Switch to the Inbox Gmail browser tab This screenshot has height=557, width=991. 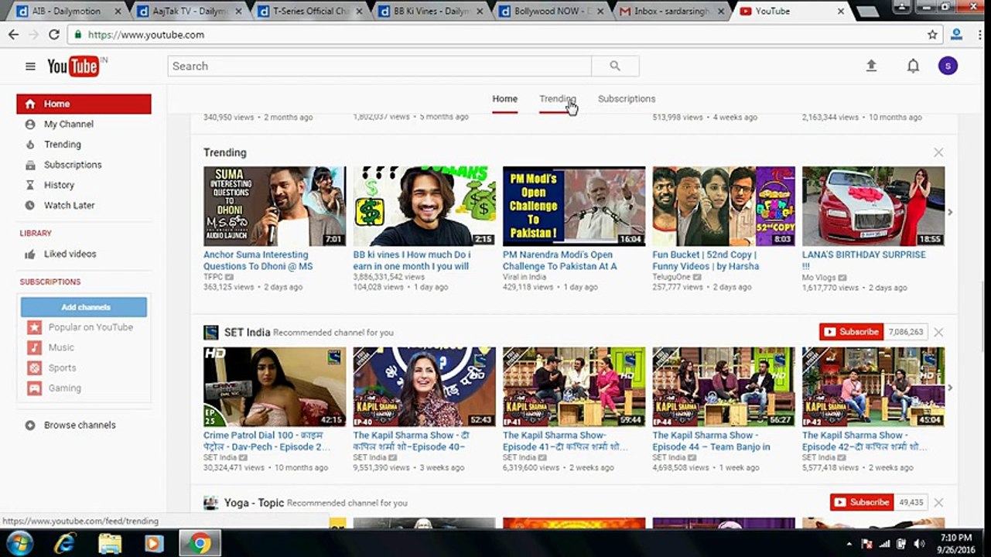[671, 11]
